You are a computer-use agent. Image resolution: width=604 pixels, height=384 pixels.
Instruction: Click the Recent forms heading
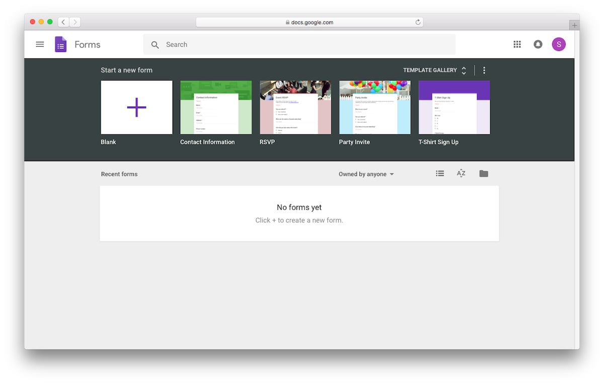119,174
